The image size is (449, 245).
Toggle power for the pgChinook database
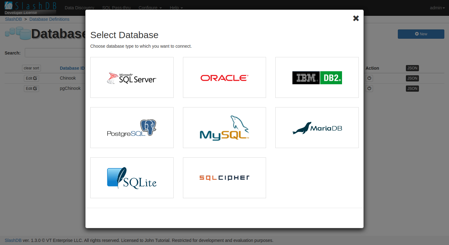(x=369, y=89)
